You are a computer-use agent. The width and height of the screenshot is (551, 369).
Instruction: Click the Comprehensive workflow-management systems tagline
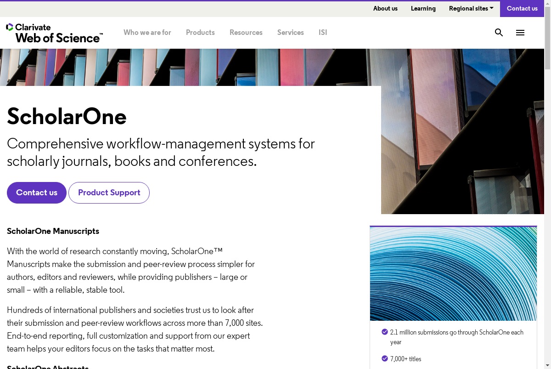pos(161,153)
